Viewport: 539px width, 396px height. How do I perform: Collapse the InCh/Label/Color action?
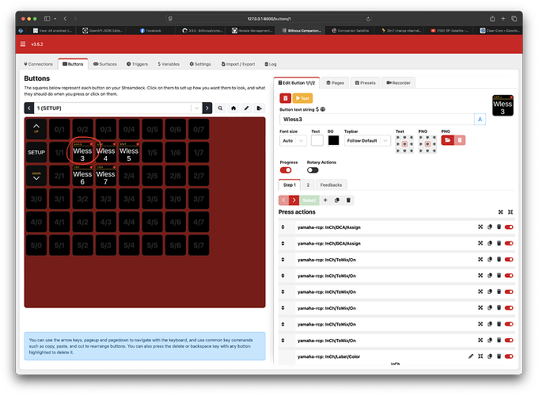(x=480, y=356)
